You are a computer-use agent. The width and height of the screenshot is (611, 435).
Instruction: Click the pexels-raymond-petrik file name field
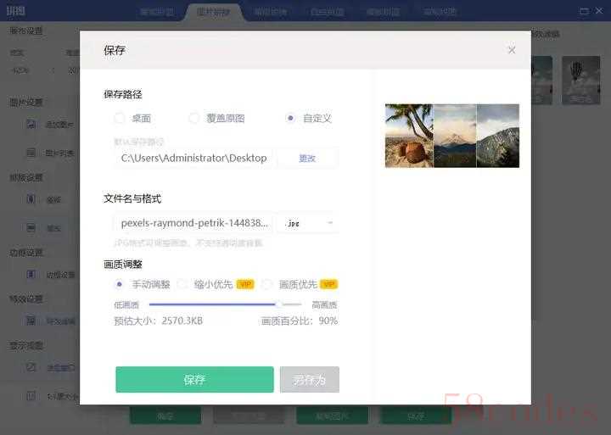(x=194, y=223)
